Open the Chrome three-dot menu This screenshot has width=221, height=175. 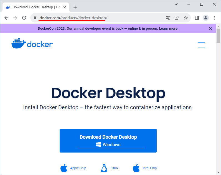click(x=215, y=18)
